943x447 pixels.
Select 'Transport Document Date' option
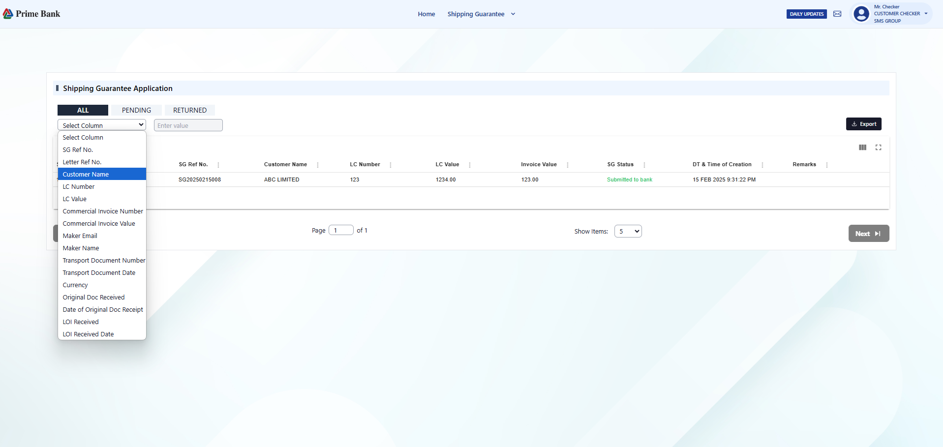[x=102, y=273]
